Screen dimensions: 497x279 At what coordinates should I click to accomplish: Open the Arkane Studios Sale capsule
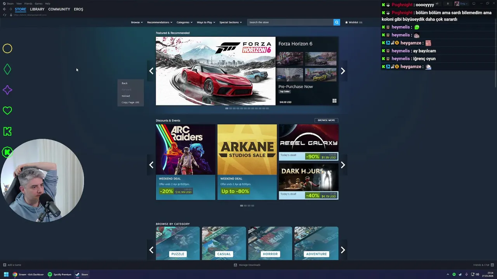(x=247, y=162)
